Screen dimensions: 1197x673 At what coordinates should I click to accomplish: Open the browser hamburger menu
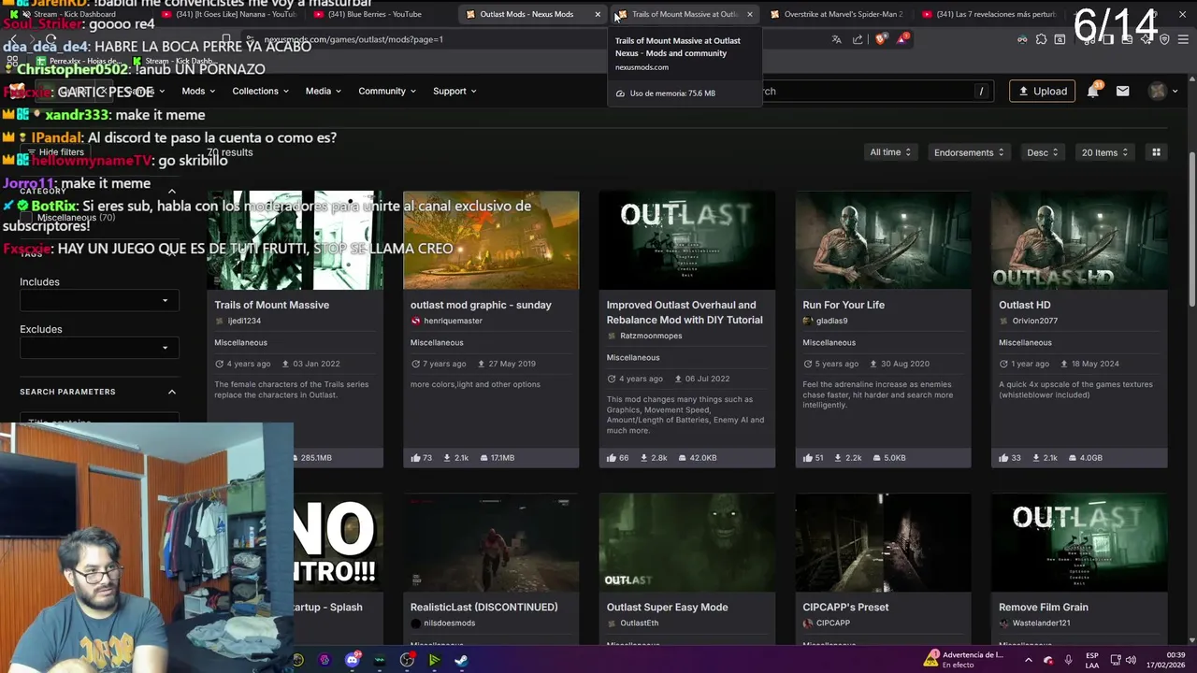pyautogui.click(x=1181, y=39)
